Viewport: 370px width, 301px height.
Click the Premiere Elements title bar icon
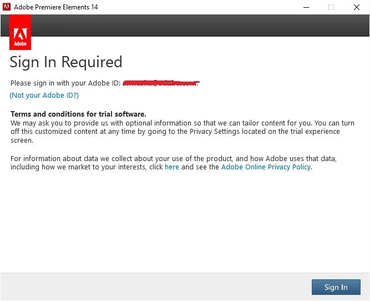click(x=6, y=7)
